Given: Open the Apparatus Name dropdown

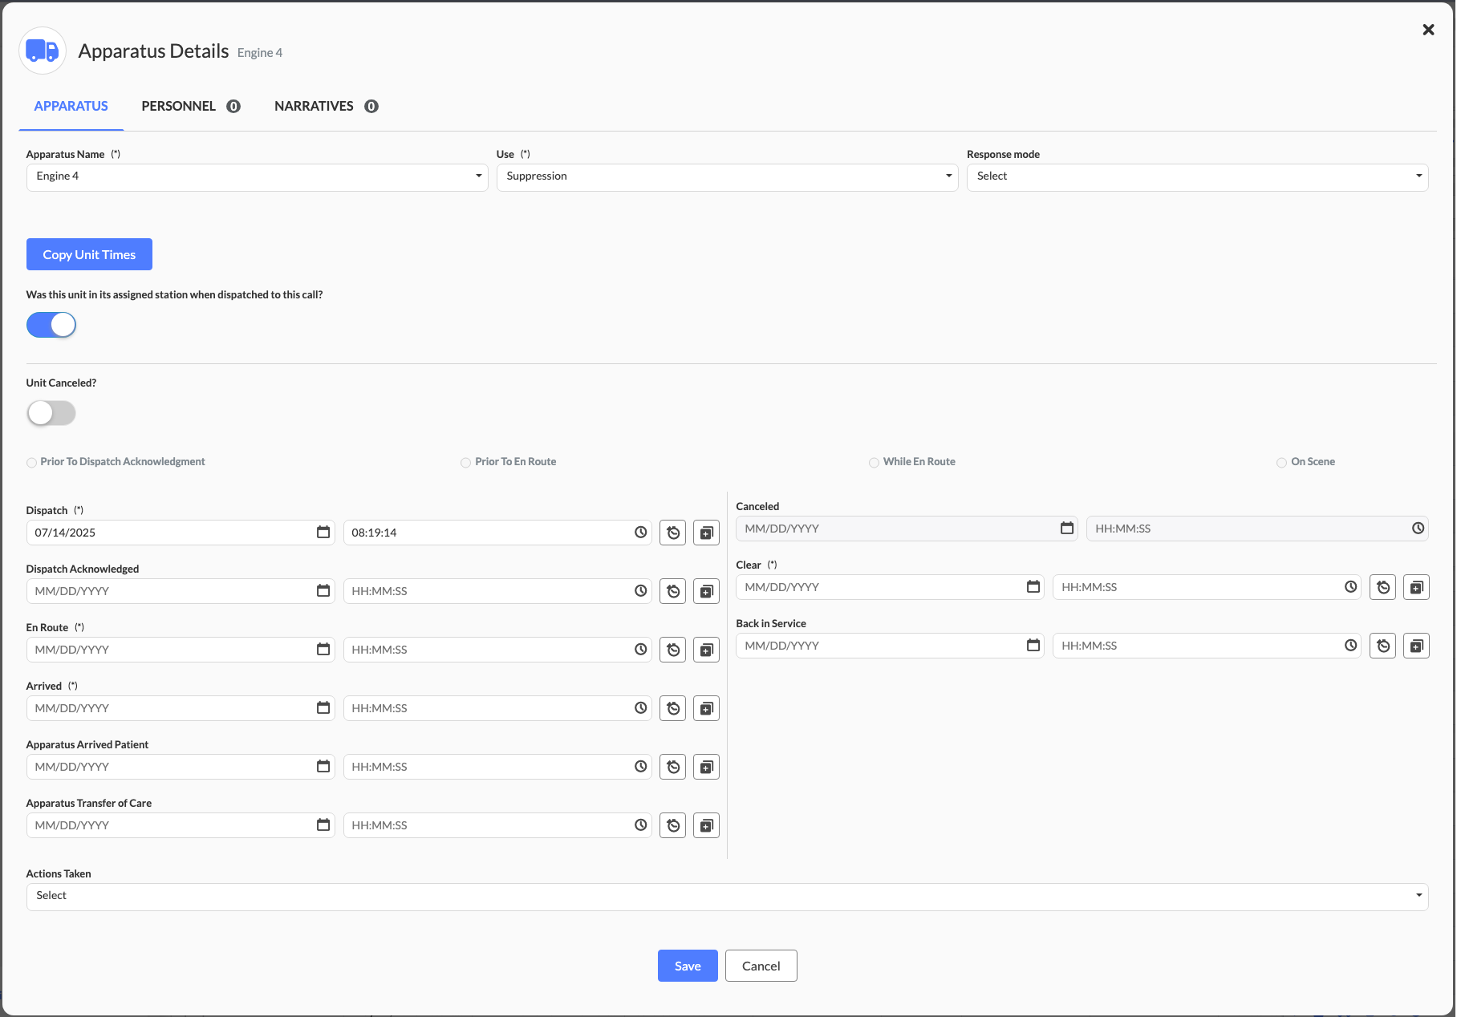Looking at the screenshot, I should click(x=257, y=176).
